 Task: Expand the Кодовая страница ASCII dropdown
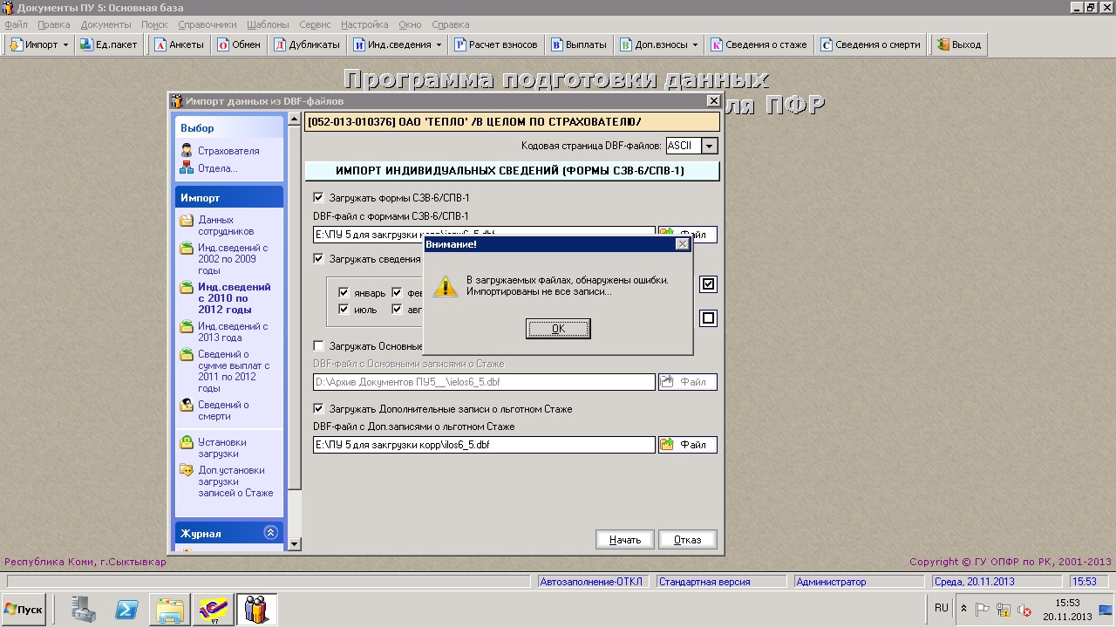709,147
